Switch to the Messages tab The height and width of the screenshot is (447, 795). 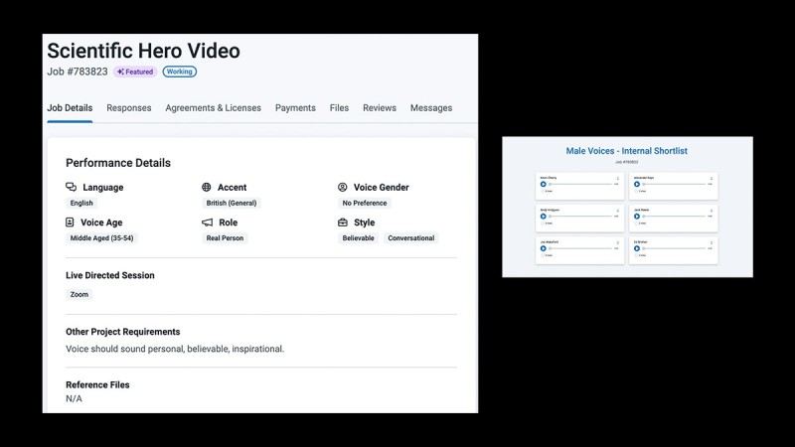tap(431, 108)
